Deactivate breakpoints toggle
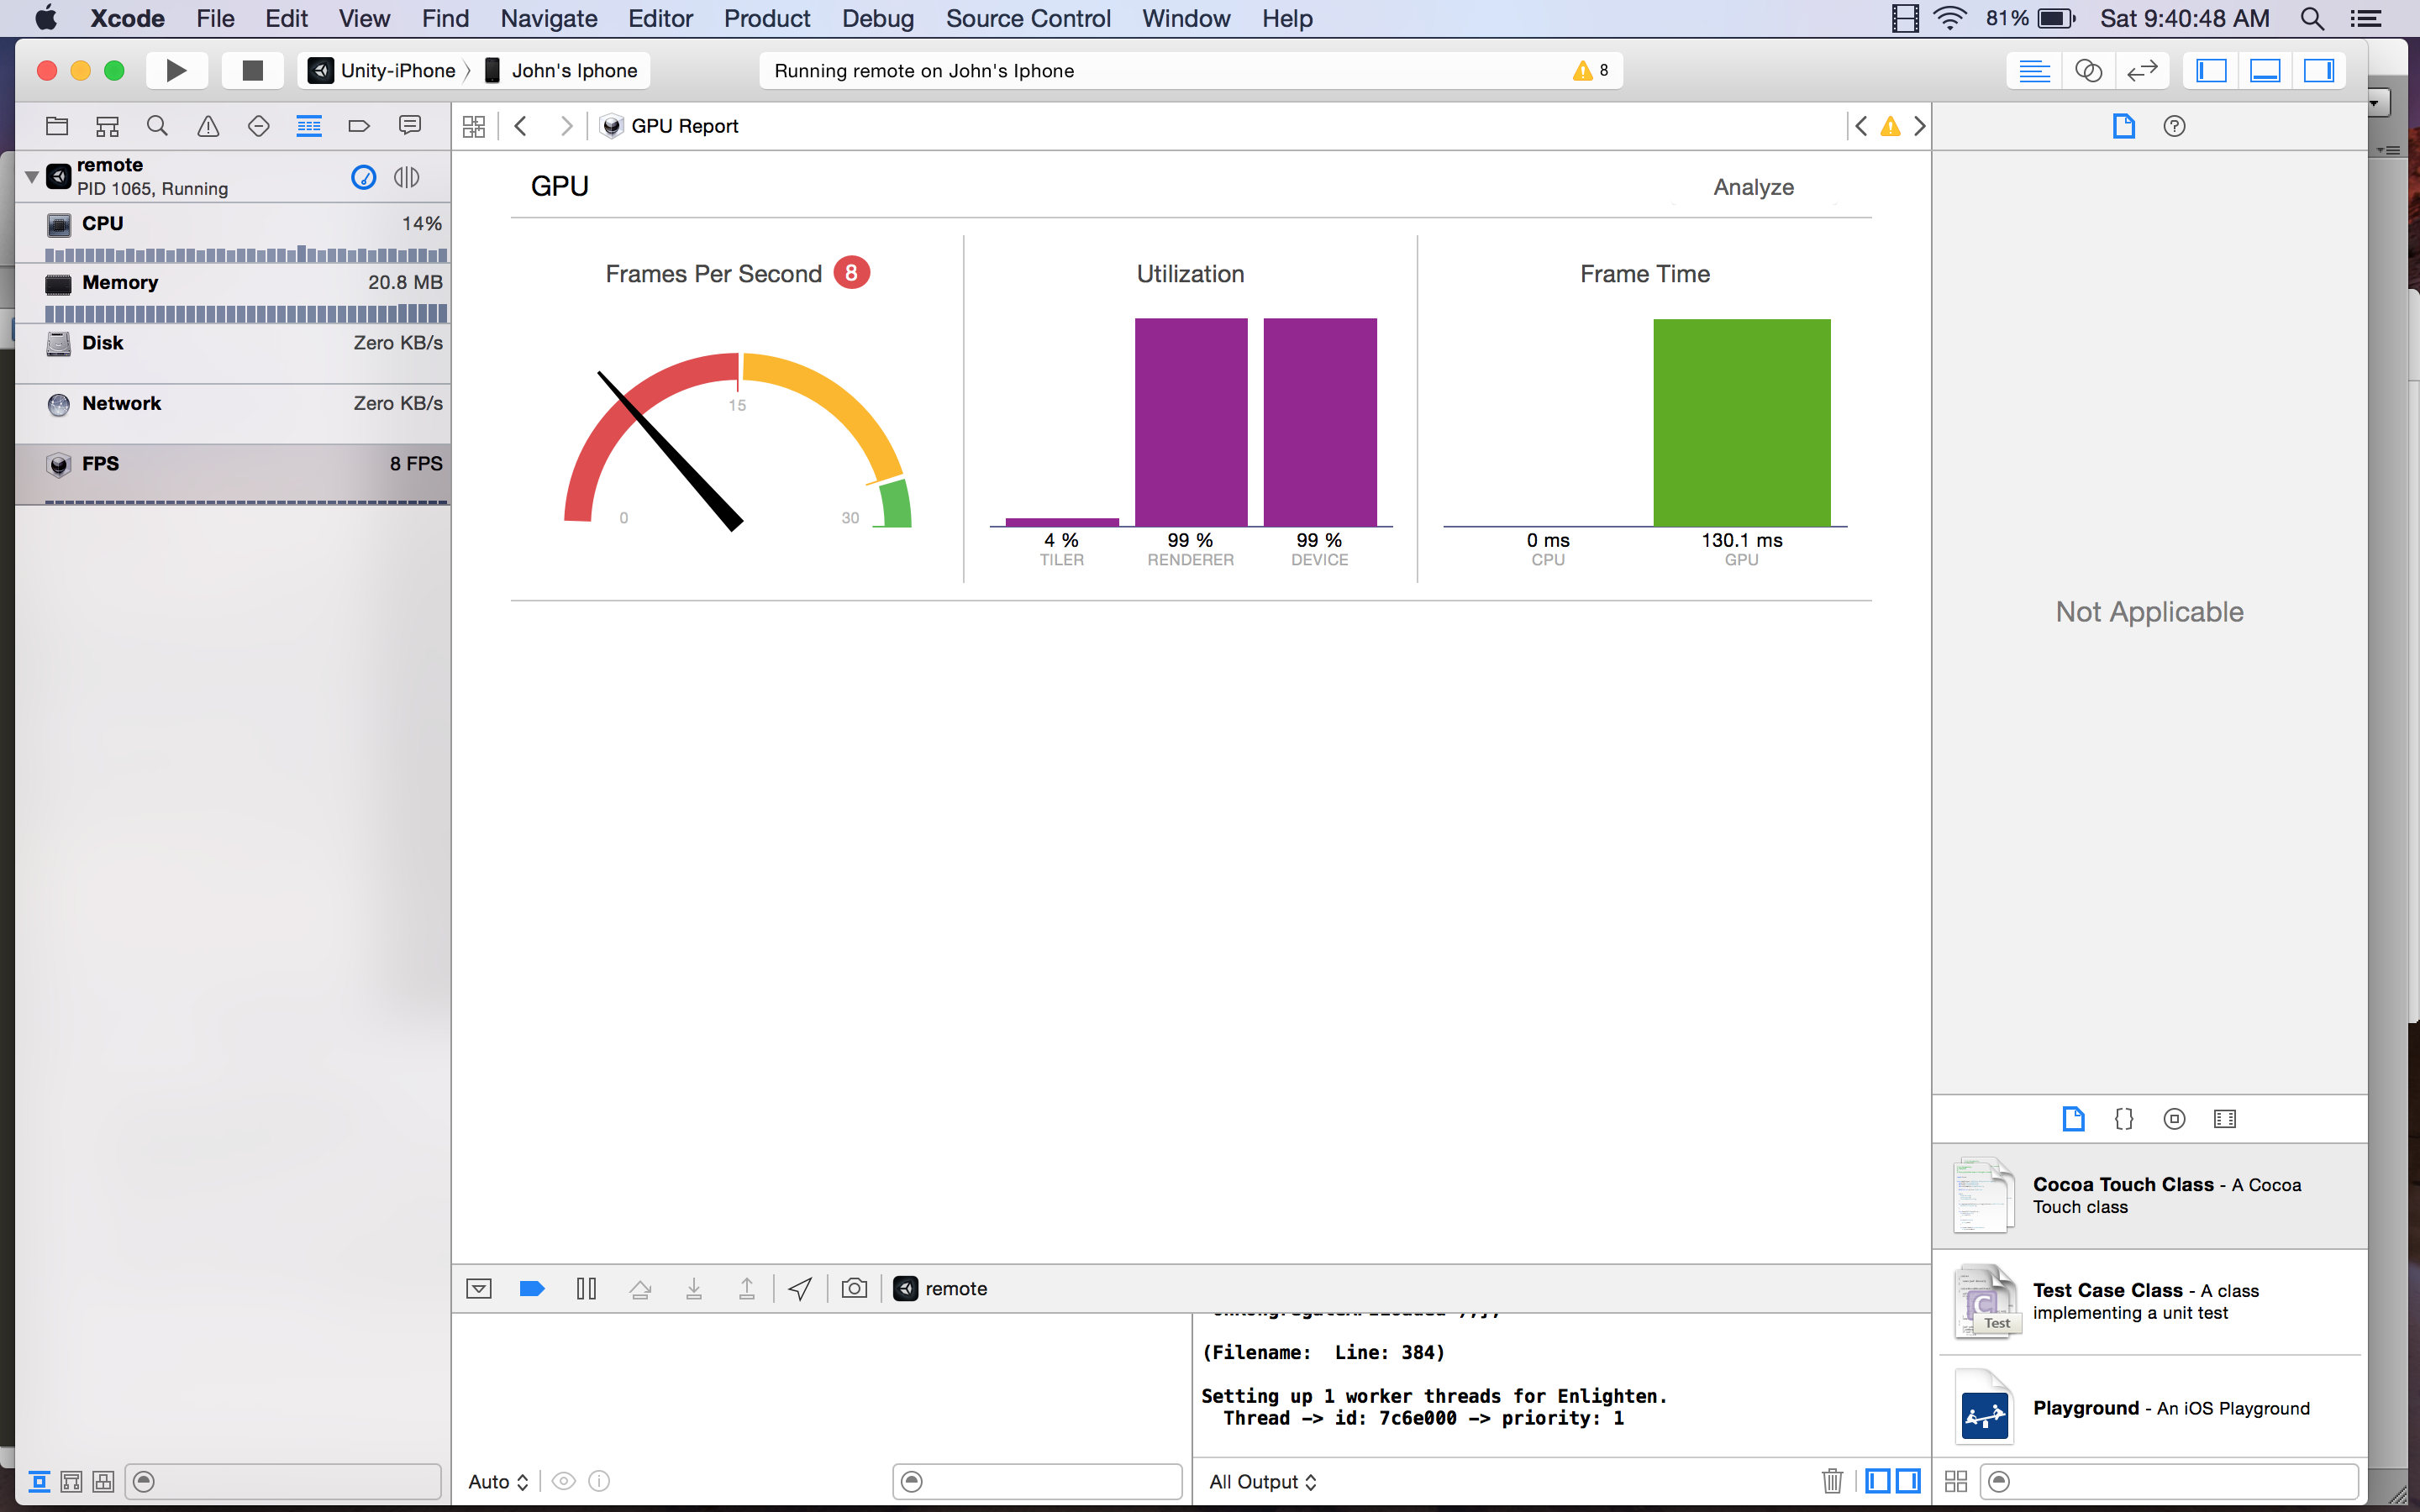Image resolution: width=2420 pixels, height=1512 pixels. pyautogui.click(x=532, y=1289)
